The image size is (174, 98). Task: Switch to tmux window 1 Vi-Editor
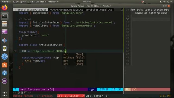(x=71, y=96)
